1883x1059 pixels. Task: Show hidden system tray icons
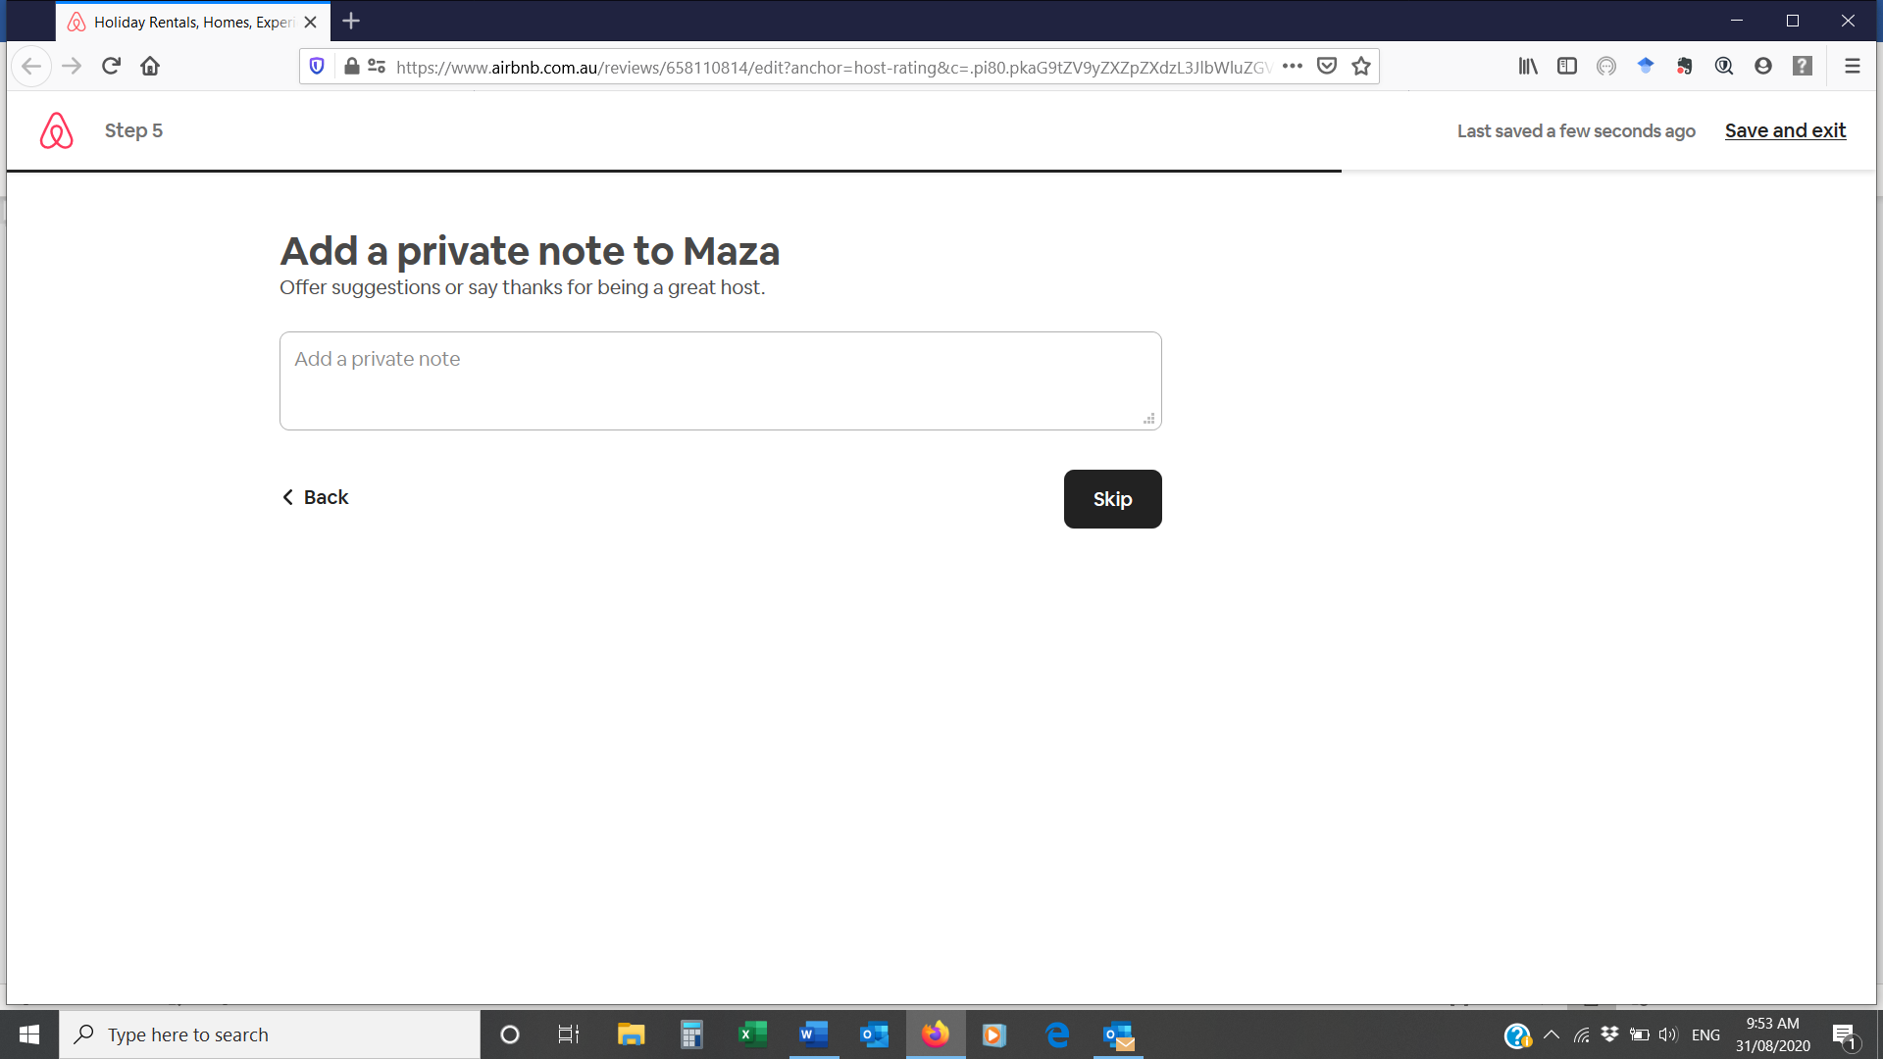pyautogui.click(x=1552, y=1034)
